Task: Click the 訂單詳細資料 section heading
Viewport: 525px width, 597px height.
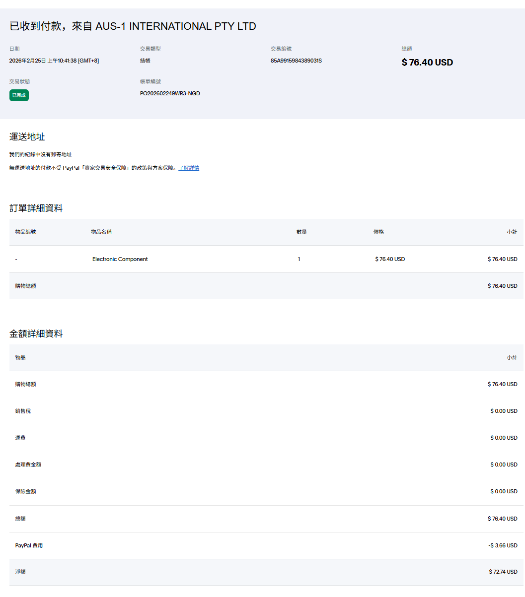Action: click(36, 208)
